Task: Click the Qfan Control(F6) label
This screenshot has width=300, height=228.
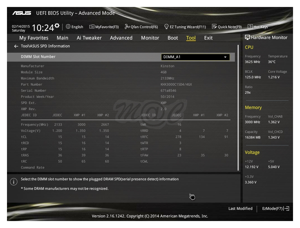Action: click(x=144, y=27)
